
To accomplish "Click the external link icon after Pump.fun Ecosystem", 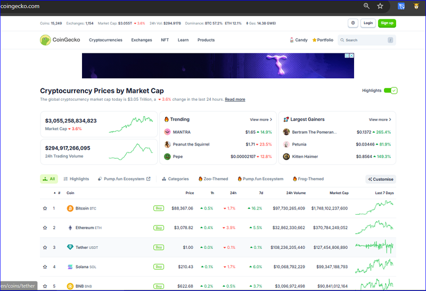I will (x=149, y=179).
